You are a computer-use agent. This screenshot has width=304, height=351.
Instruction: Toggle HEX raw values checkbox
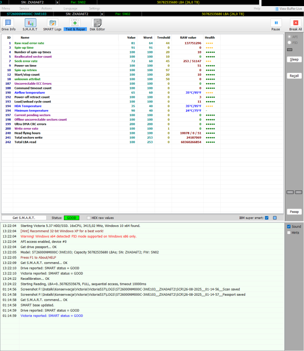[89, 218]
